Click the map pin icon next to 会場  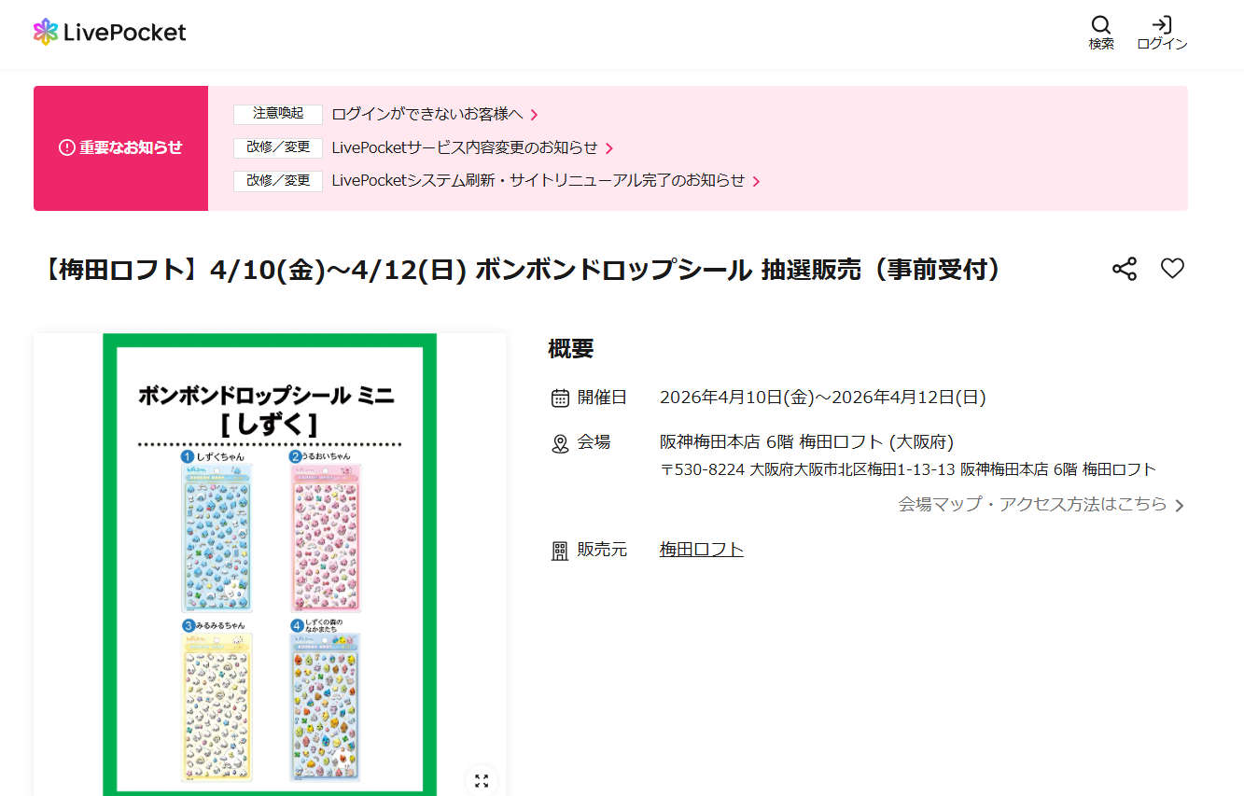pyautogui.click(x=560, y=444)
